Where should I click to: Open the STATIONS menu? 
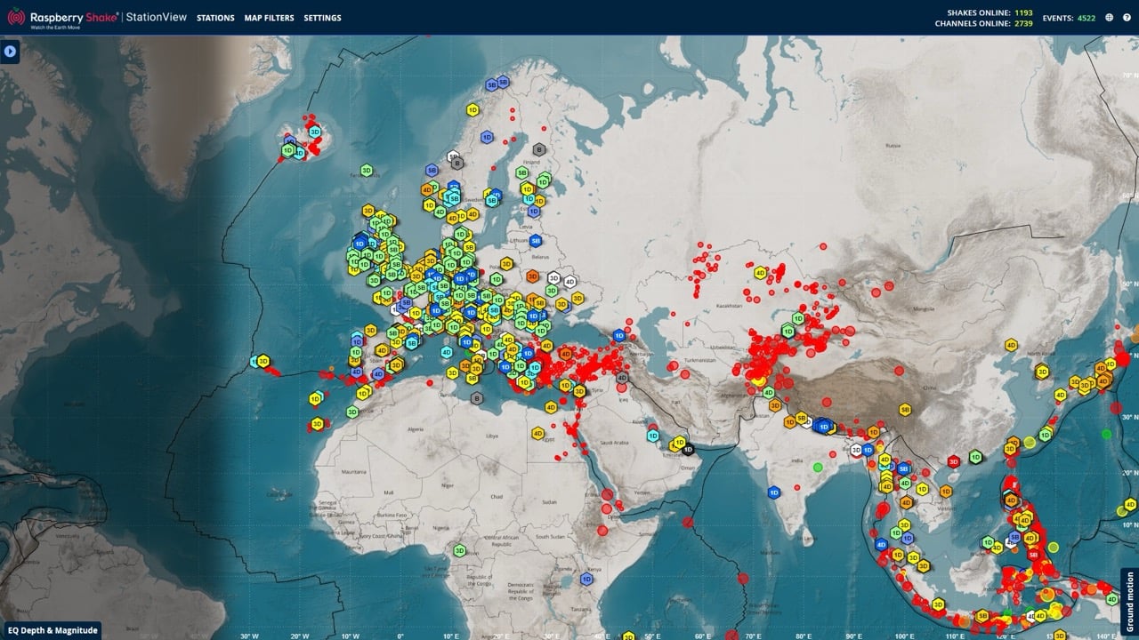pos(215,18)
